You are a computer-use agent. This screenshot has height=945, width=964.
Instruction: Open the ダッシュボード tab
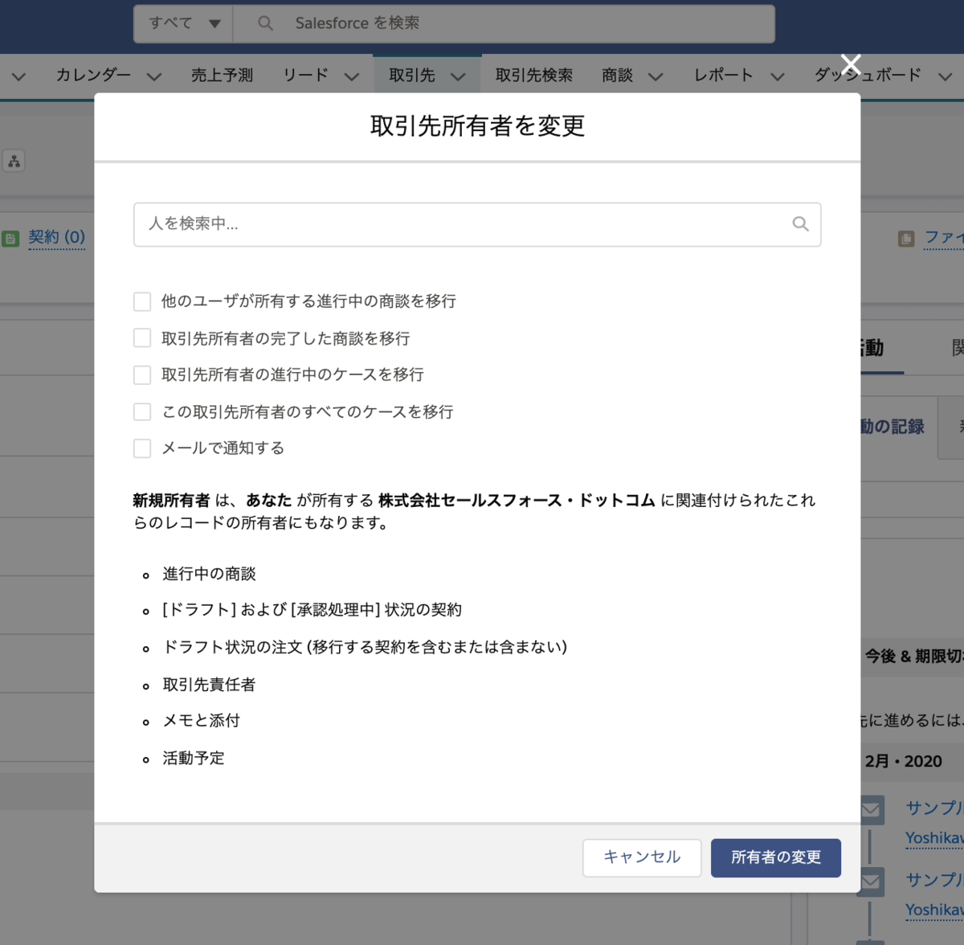pyautogui.click(x=868, y=75)
